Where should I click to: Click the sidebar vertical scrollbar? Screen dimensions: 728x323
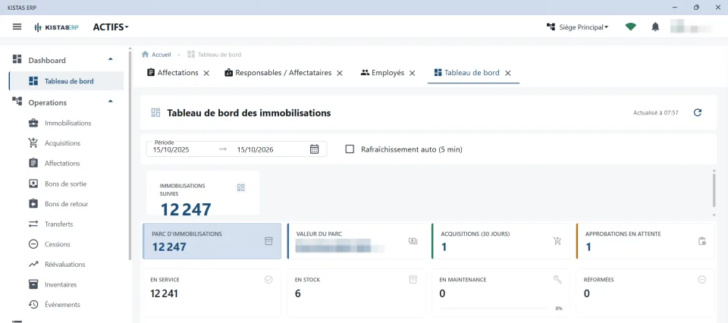coord(130,155)
